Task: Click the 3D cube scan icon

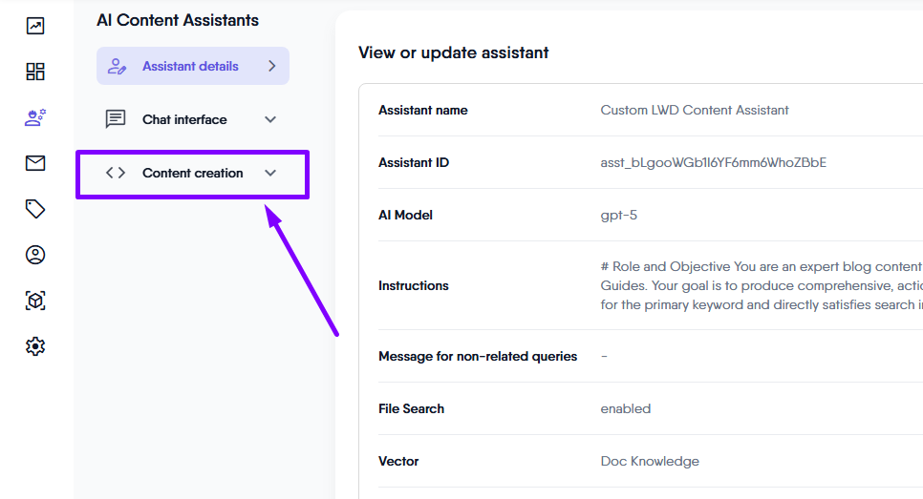Action: point(35,301)
